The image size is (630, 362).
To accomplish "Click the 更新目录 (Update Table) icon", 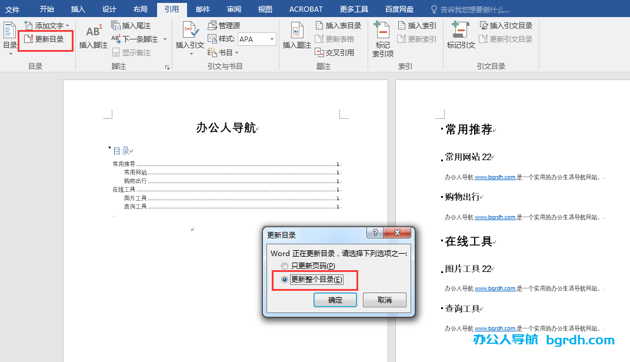I will [45, 40].
